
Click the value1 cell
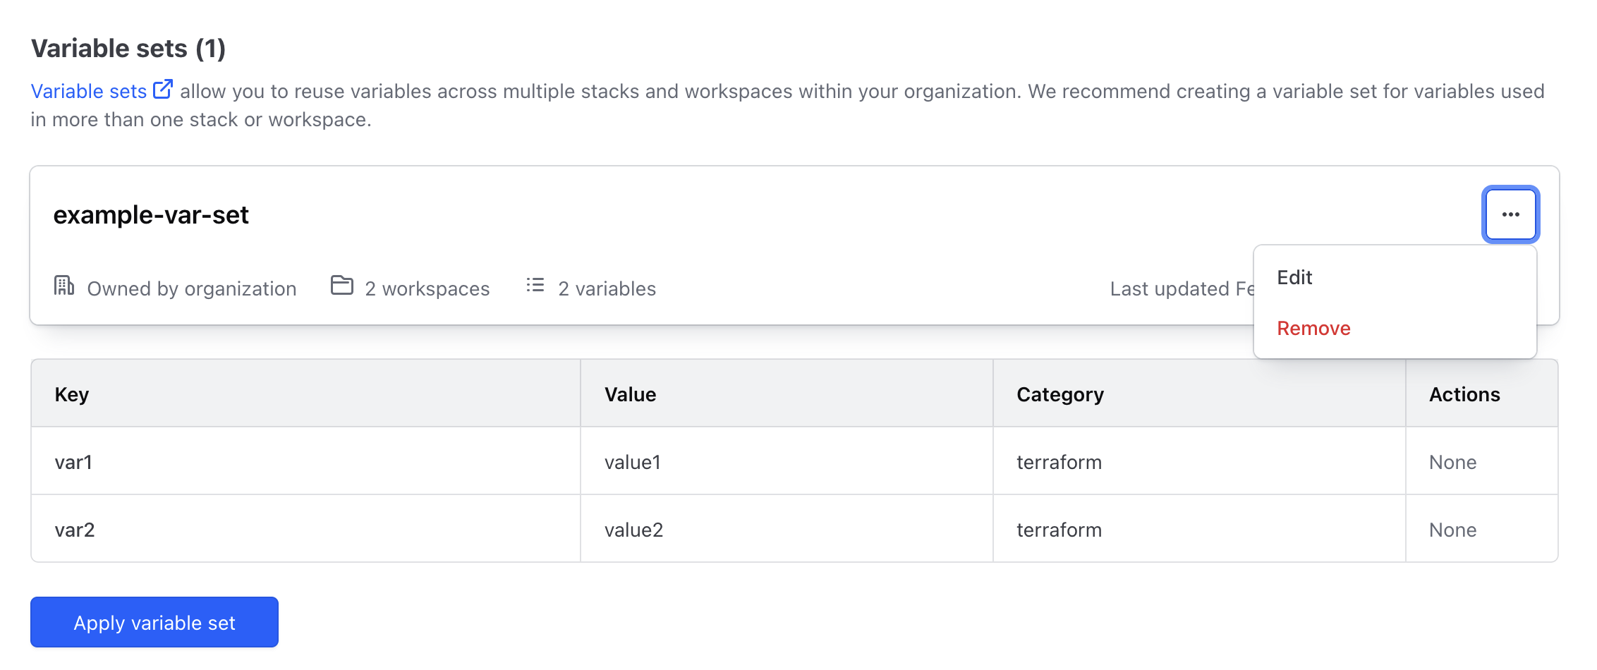tap(632, 462)
